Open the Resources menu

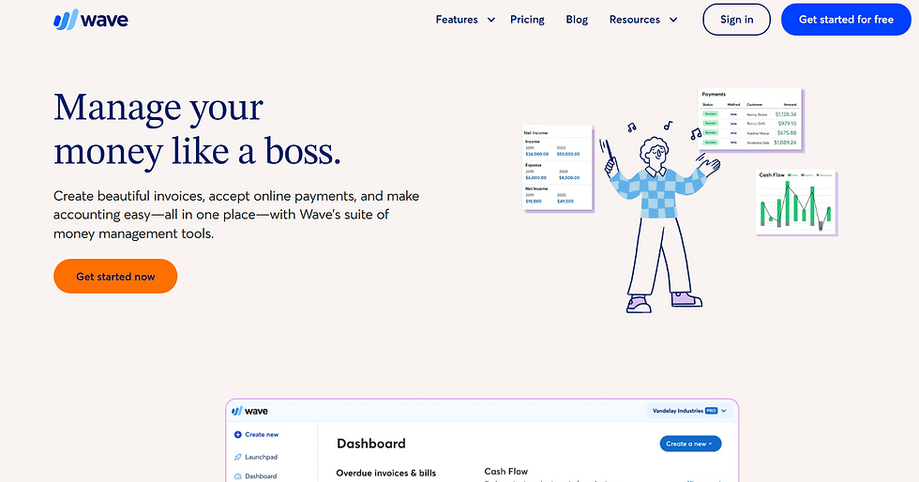point(634,20)
